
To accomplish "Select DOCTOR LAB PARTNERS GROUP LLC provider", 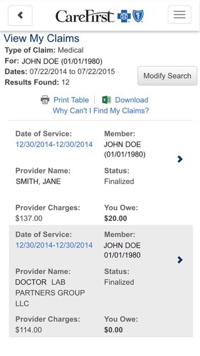I will (x=50, y=293).
